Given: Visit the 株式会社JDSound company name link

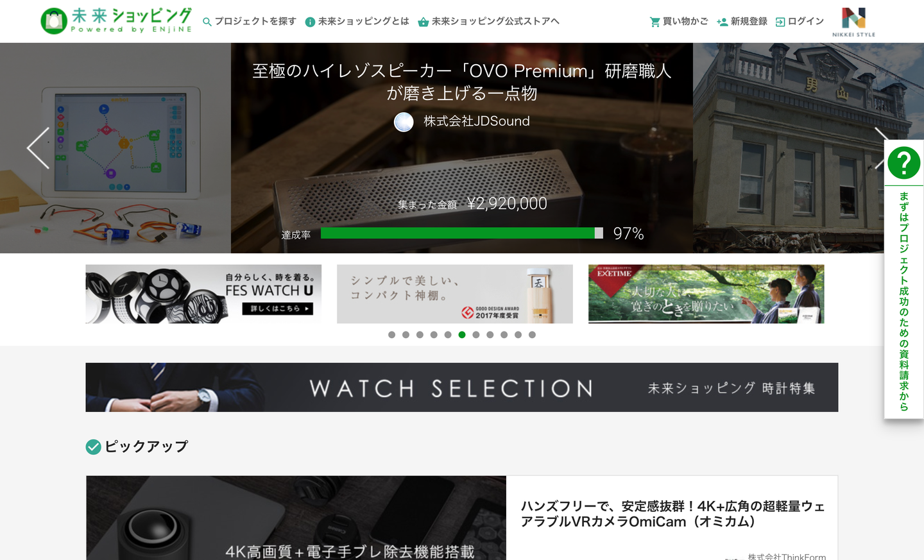Looking at the screenshot, I should [x=477, y=121].
